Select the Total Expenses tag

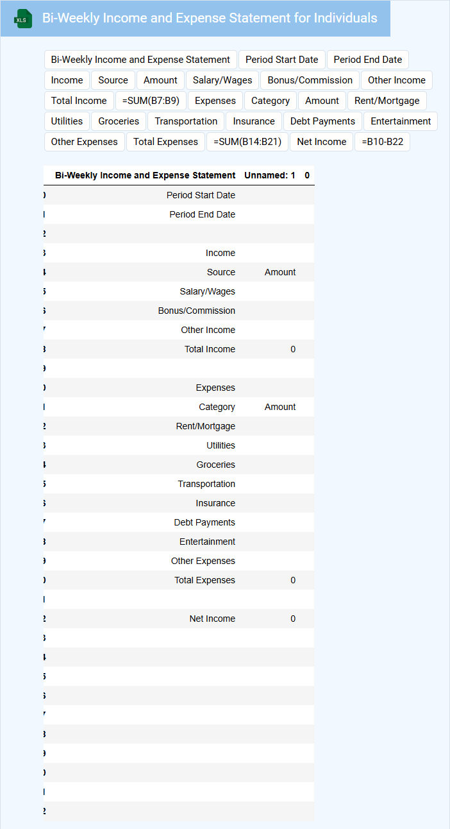165,142
